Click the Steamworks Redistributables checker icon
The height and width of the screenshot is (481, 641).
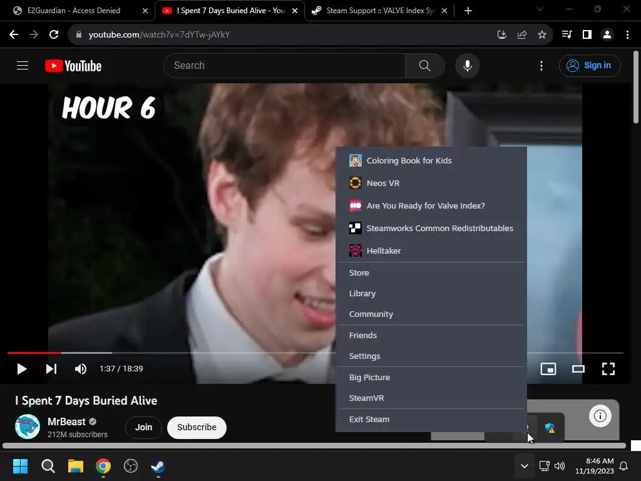[x=356, y=228]
